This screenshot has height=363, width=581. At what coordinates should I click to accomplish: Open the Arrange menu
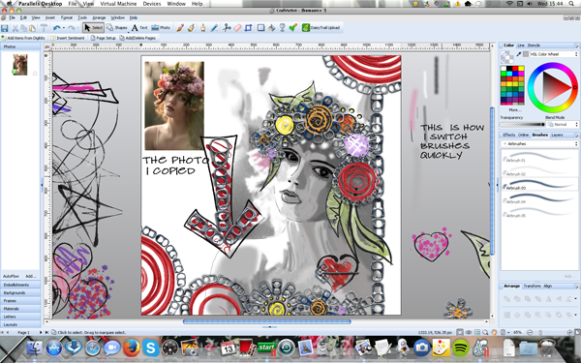pos(99,17)
